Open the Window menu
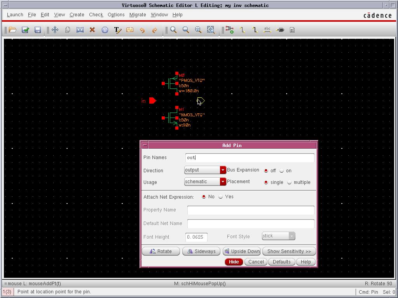 (159, 15)
